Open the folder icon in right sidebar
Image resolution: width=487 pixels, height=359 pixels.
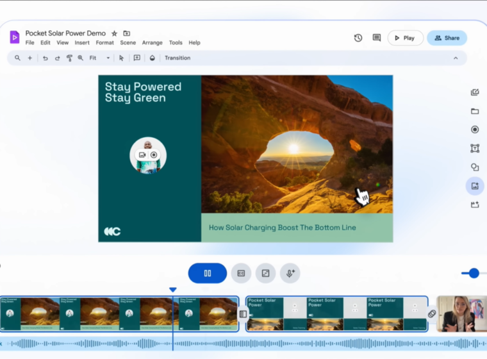475,111
